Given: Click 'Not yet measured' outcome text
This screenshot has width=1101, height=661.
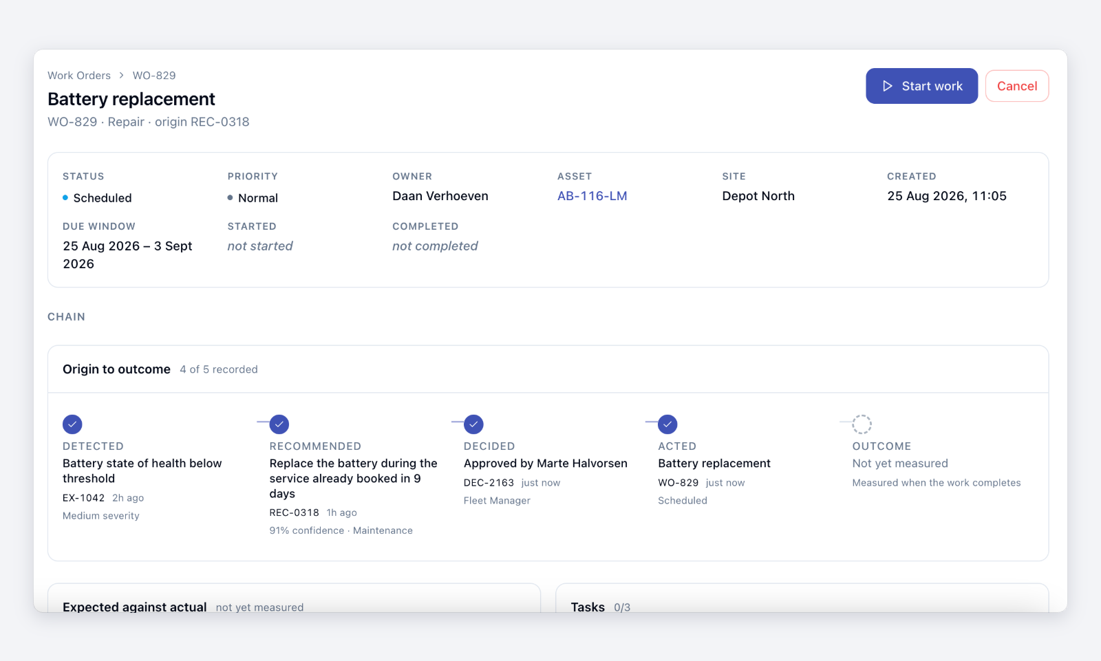Looking at the screenshot, I should pos(900,464).
